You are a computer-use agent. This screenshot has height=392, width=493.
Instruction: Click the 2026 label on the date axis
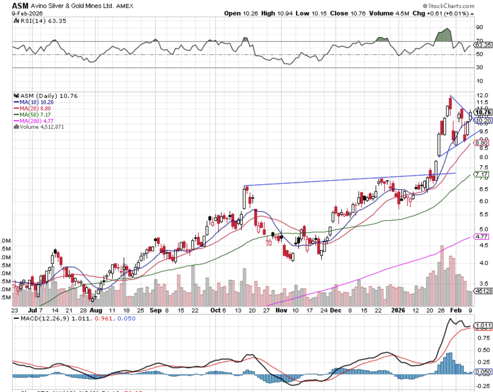point(398,310)
